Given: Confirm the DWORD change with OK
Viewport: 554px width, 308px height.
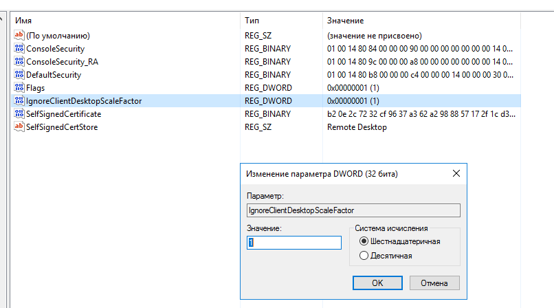Looking at the screenshot, I should tap(377, 283).
